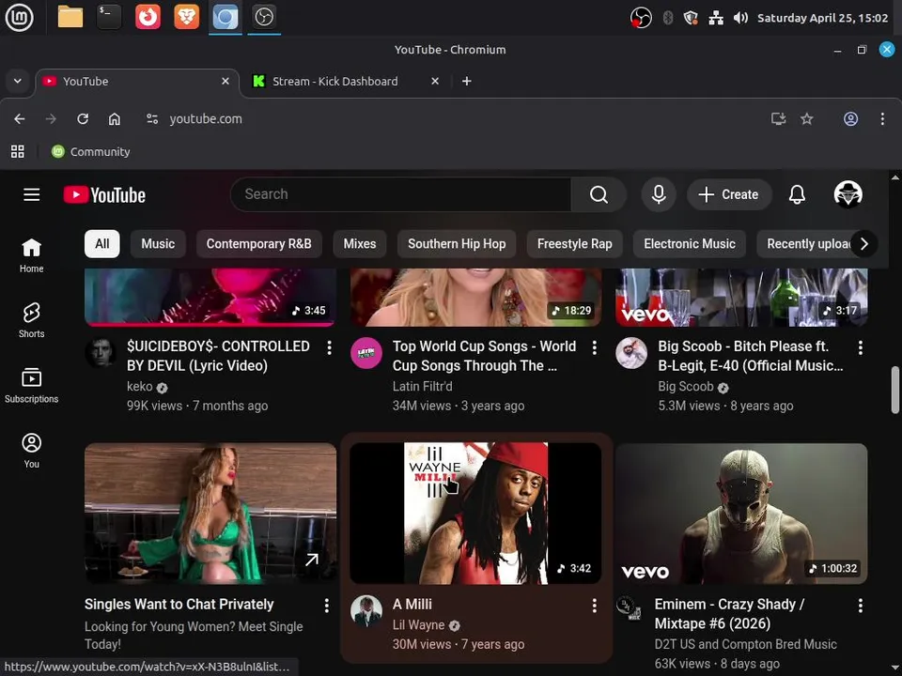Open options menu for Big Scoob video
This screenshot has width=902, height=676.
[860, 347]
